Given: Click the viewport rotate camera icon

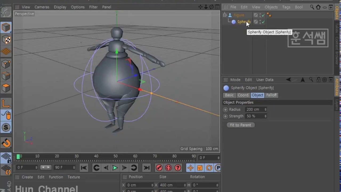Looking at the screenshot, I should tap(211, 7).
